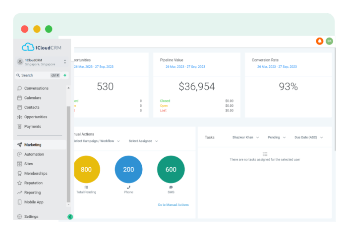This screenshot has height=237, width=347.
Task: Click the Lost label in Pipeline Value
Action: pos(163,110)
